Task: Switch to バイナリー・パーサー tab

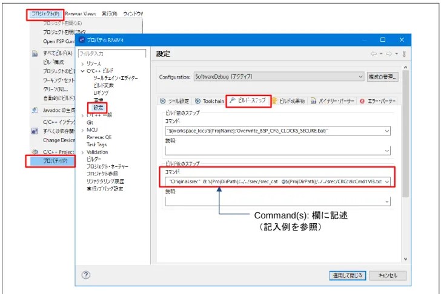Action: (333, 101)
